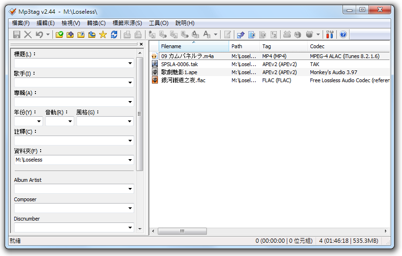Screen dimensions: 402x256
Task: Click the Filename to Filename convert icon
Action: 174,34
